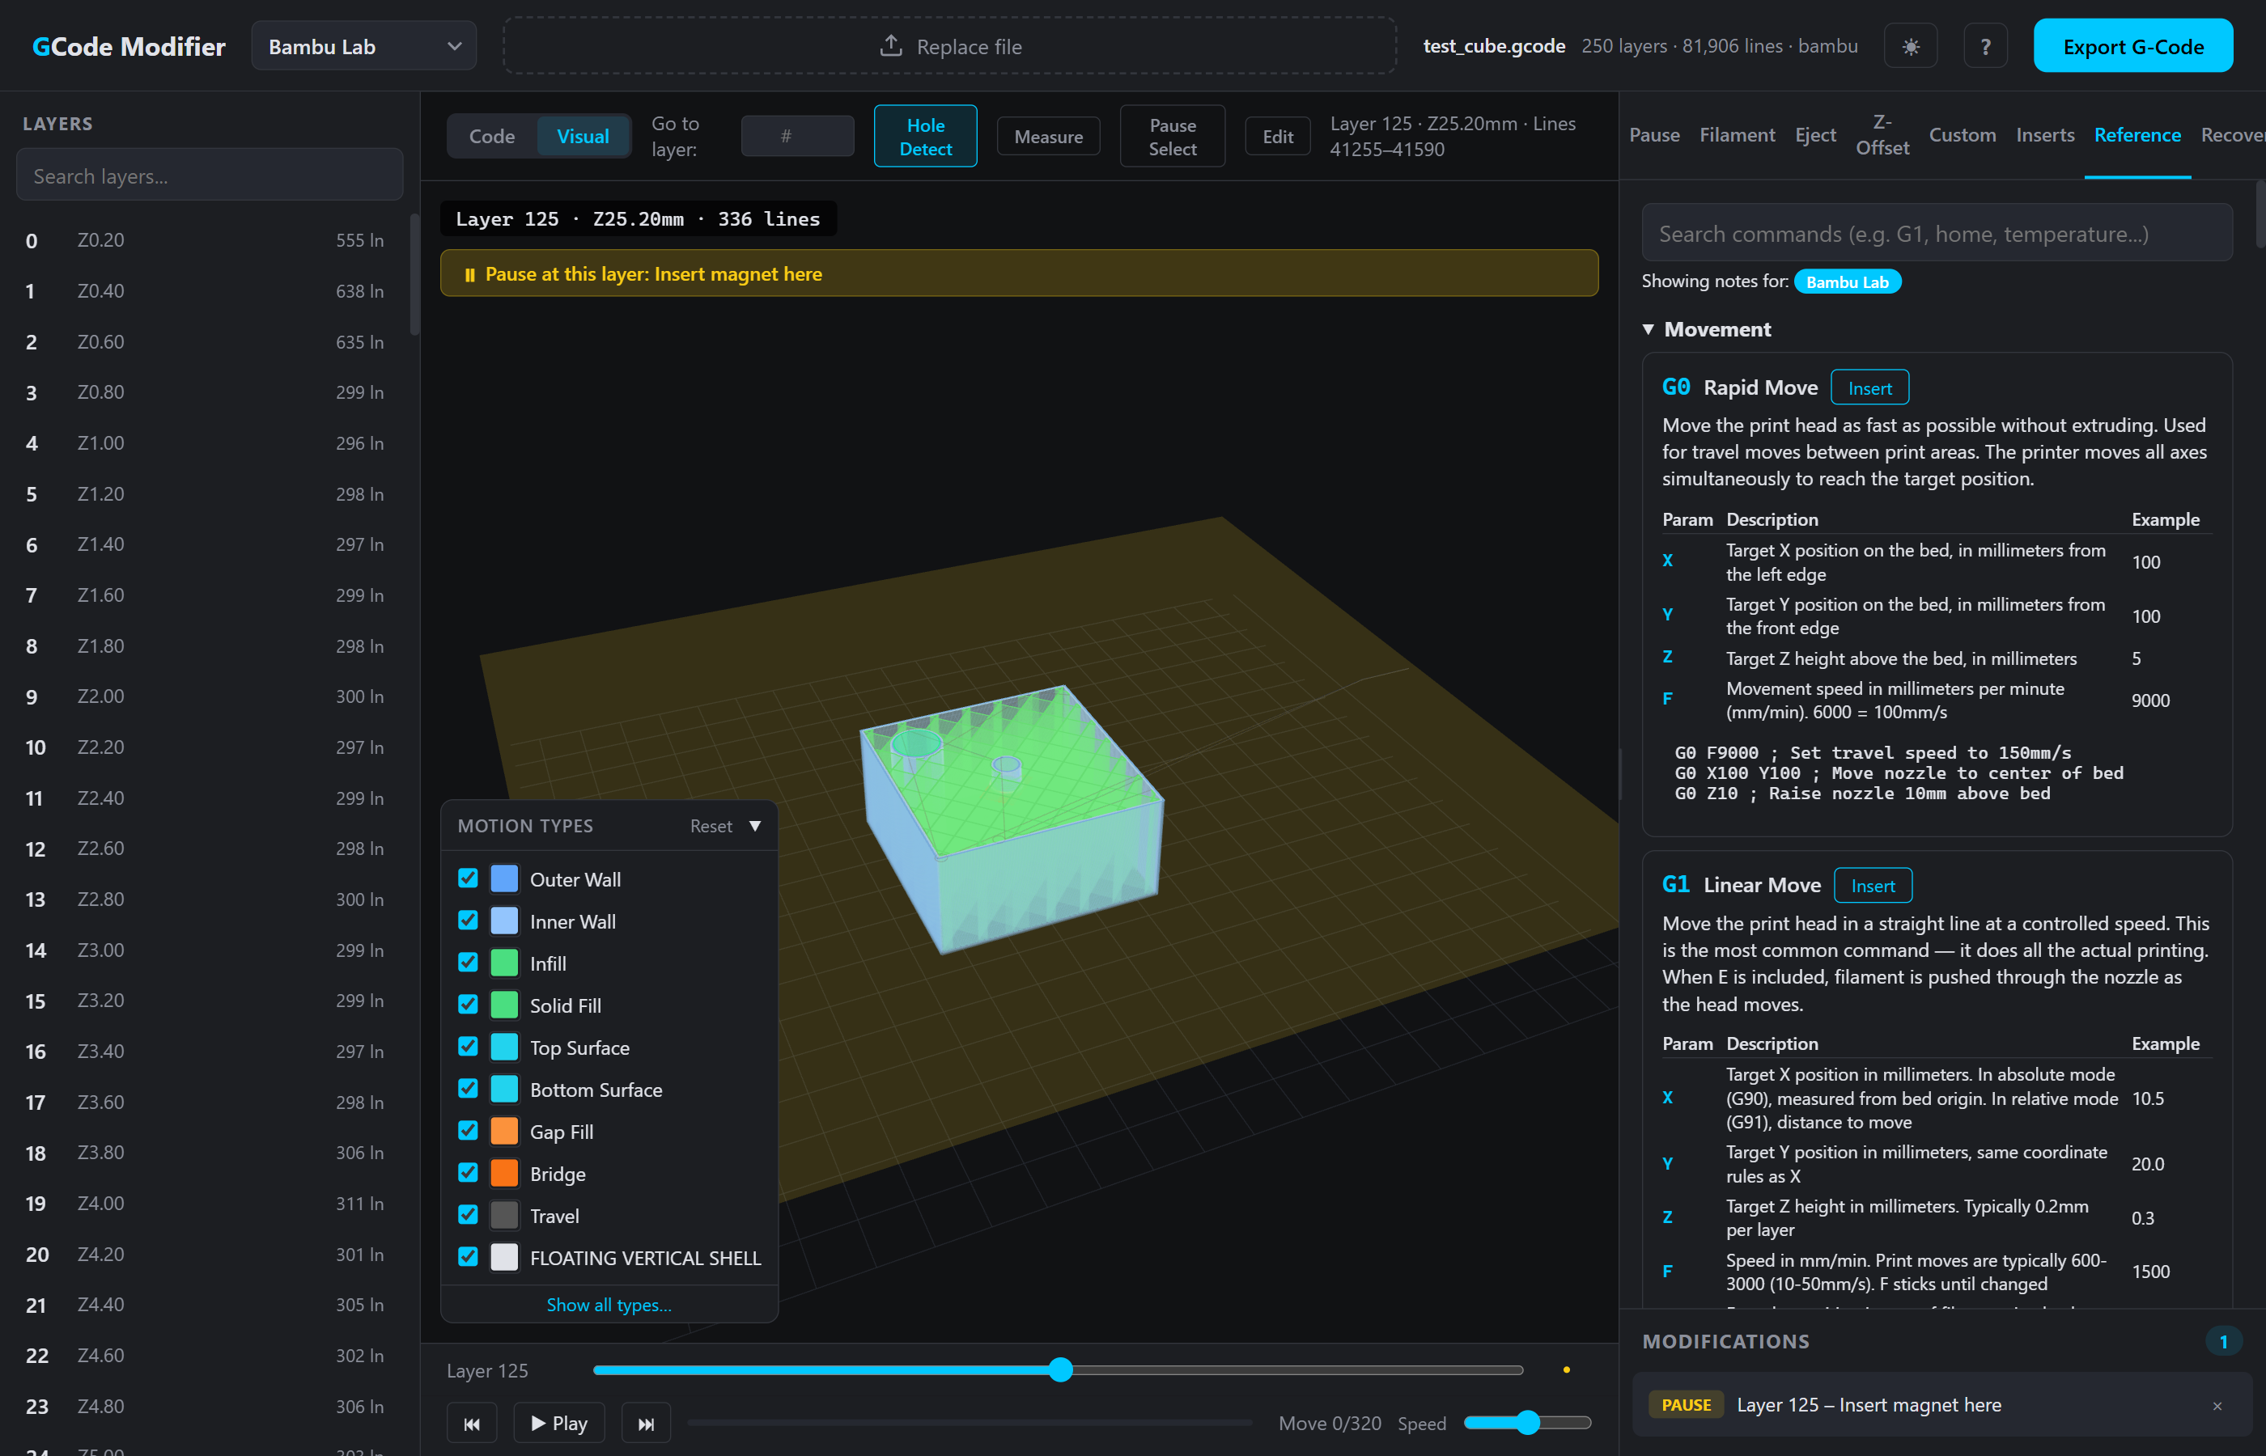This screenshot has width=2266, height=1456.
Task: Click the yellow pause marker dot on the layer slider
Action: point(1566,1370)
